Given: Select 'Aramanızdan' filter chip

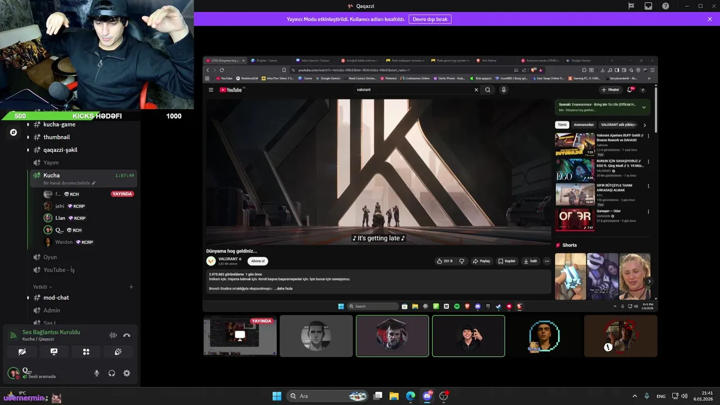Looking at the screenshot, I should click(584, 125).
